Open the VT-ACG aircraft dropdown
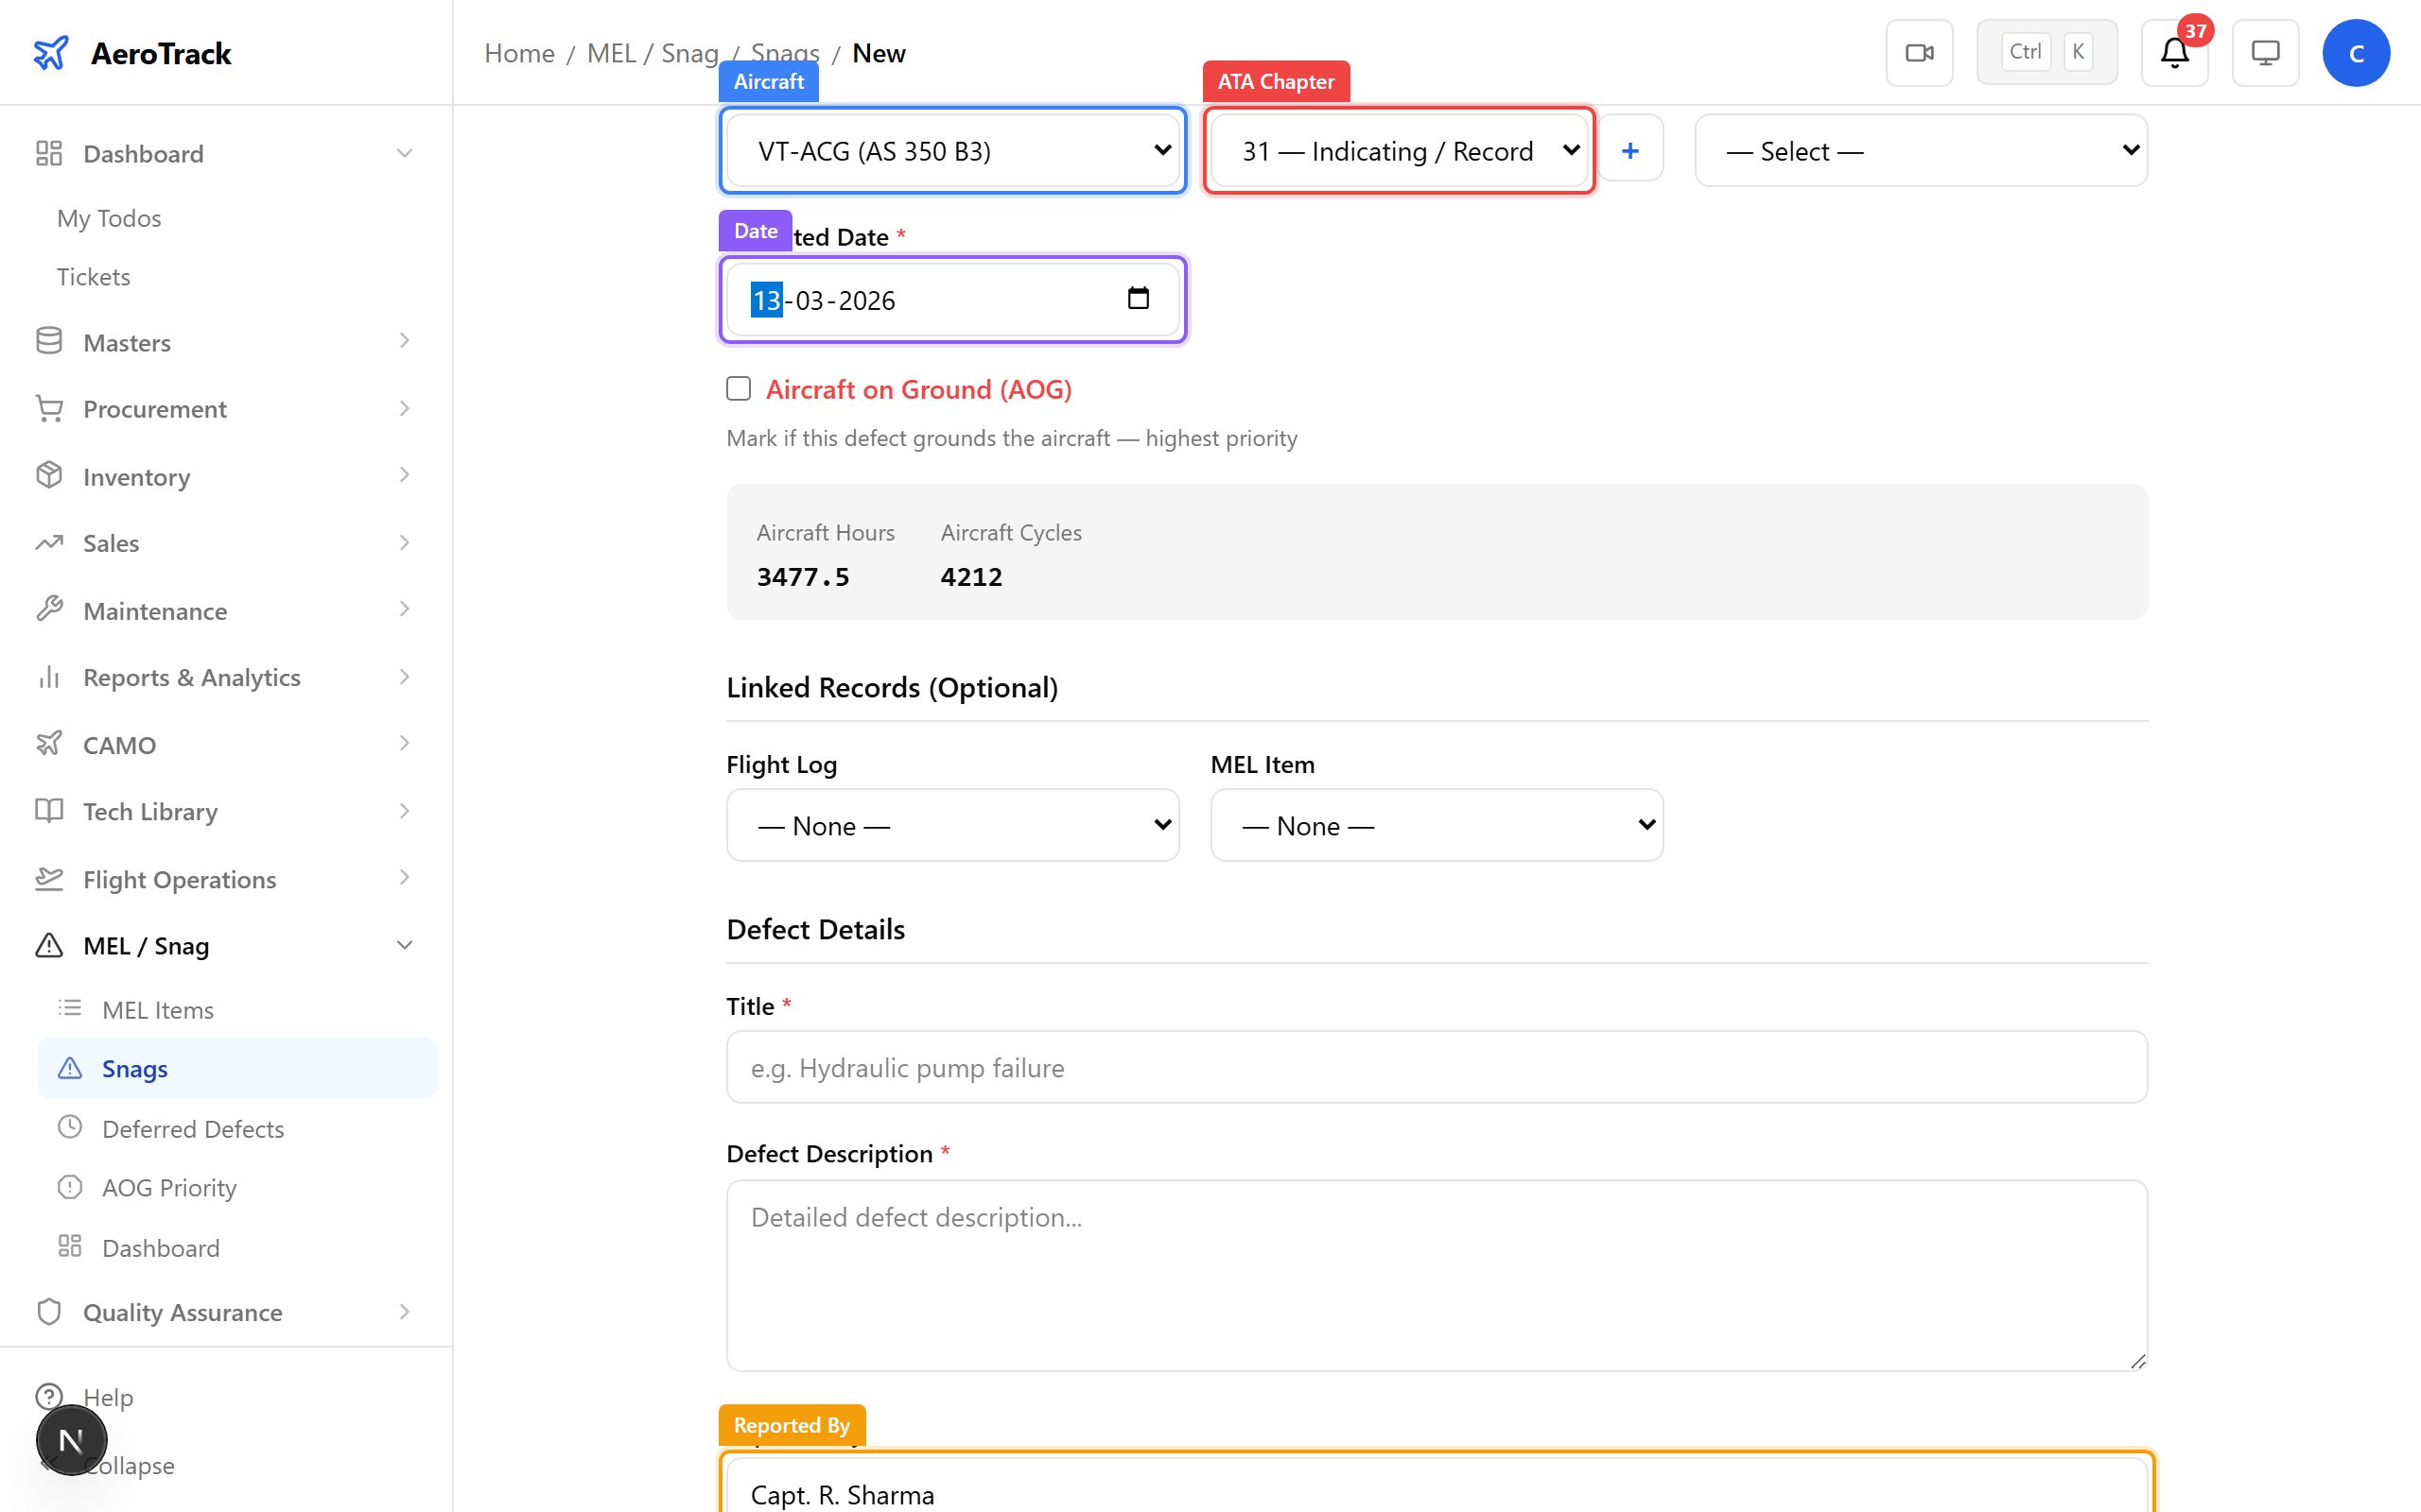The height and width of the screenshot is (1512, 2421). coord(951,150)
